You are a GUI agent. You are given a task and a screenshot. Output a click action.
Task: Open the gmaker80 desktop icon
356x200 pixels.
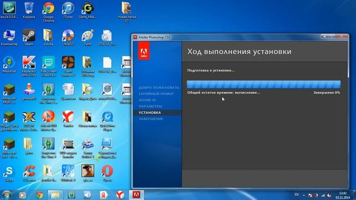click(29, 92)
